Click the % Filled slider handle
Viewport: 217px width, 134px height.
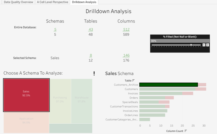point(191,45)
